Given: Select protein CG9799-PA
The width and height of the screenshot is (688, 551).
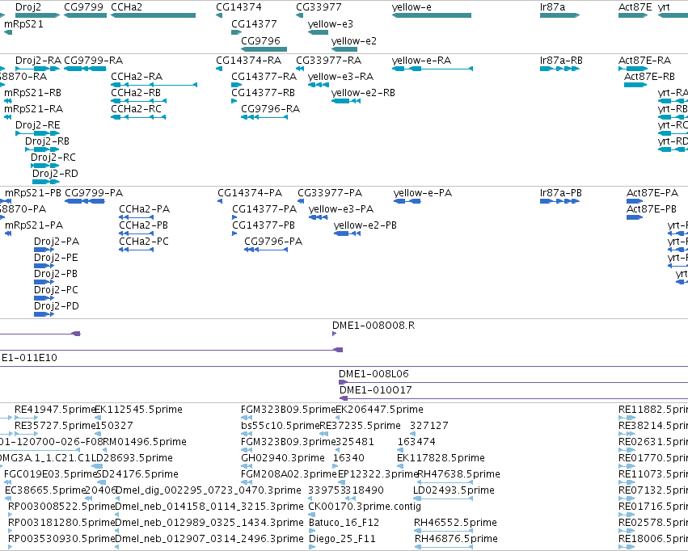Looking at the screenshot, I should click(85, 201).
